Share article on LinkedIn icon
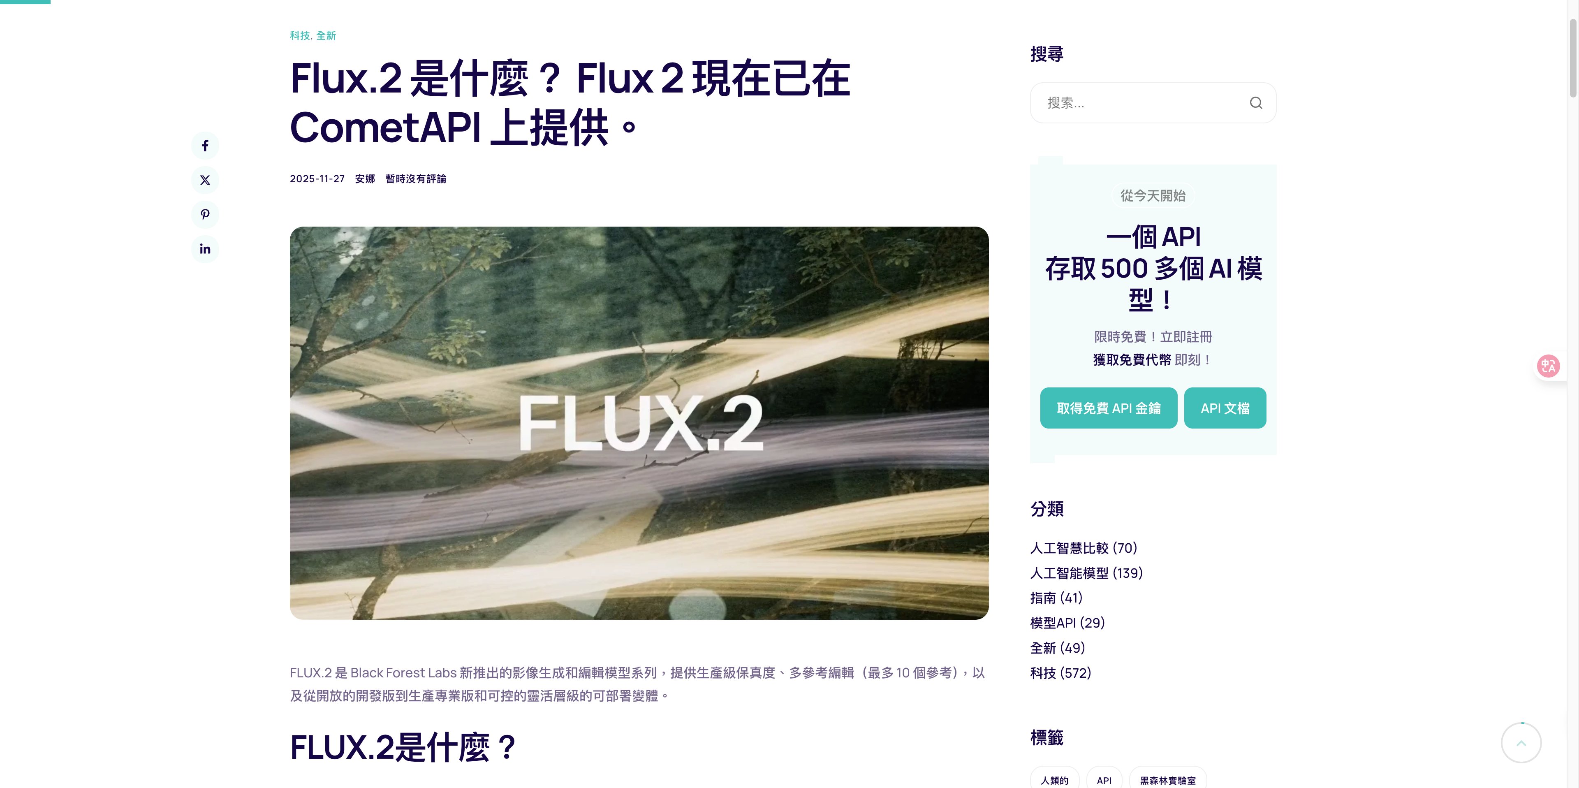The width and height of the screenshot is (1579, 788). click(205, 249)
